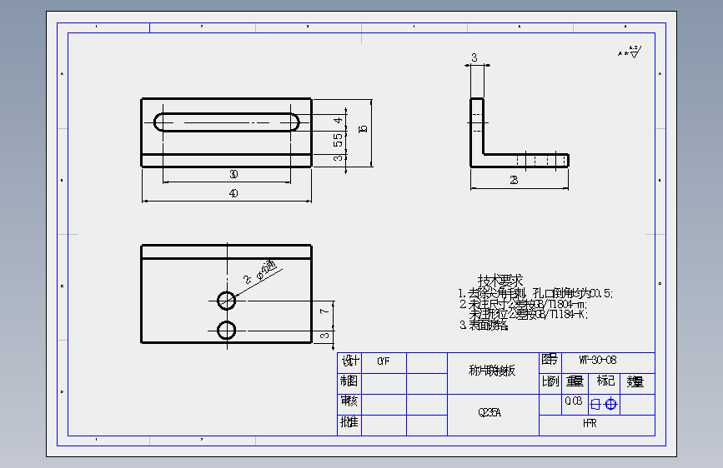The height and width of the screenshot is (468, 723).
Task: Click the surface roughness symbol in the drawing corner
Action: coord(630,52)
